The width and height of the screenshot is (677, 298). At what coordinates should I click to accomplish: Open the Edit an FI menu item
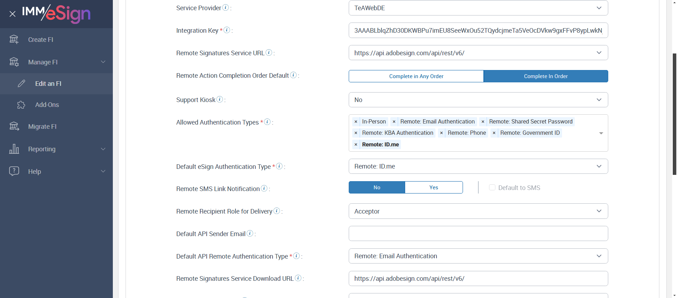[x=48, y=84]
